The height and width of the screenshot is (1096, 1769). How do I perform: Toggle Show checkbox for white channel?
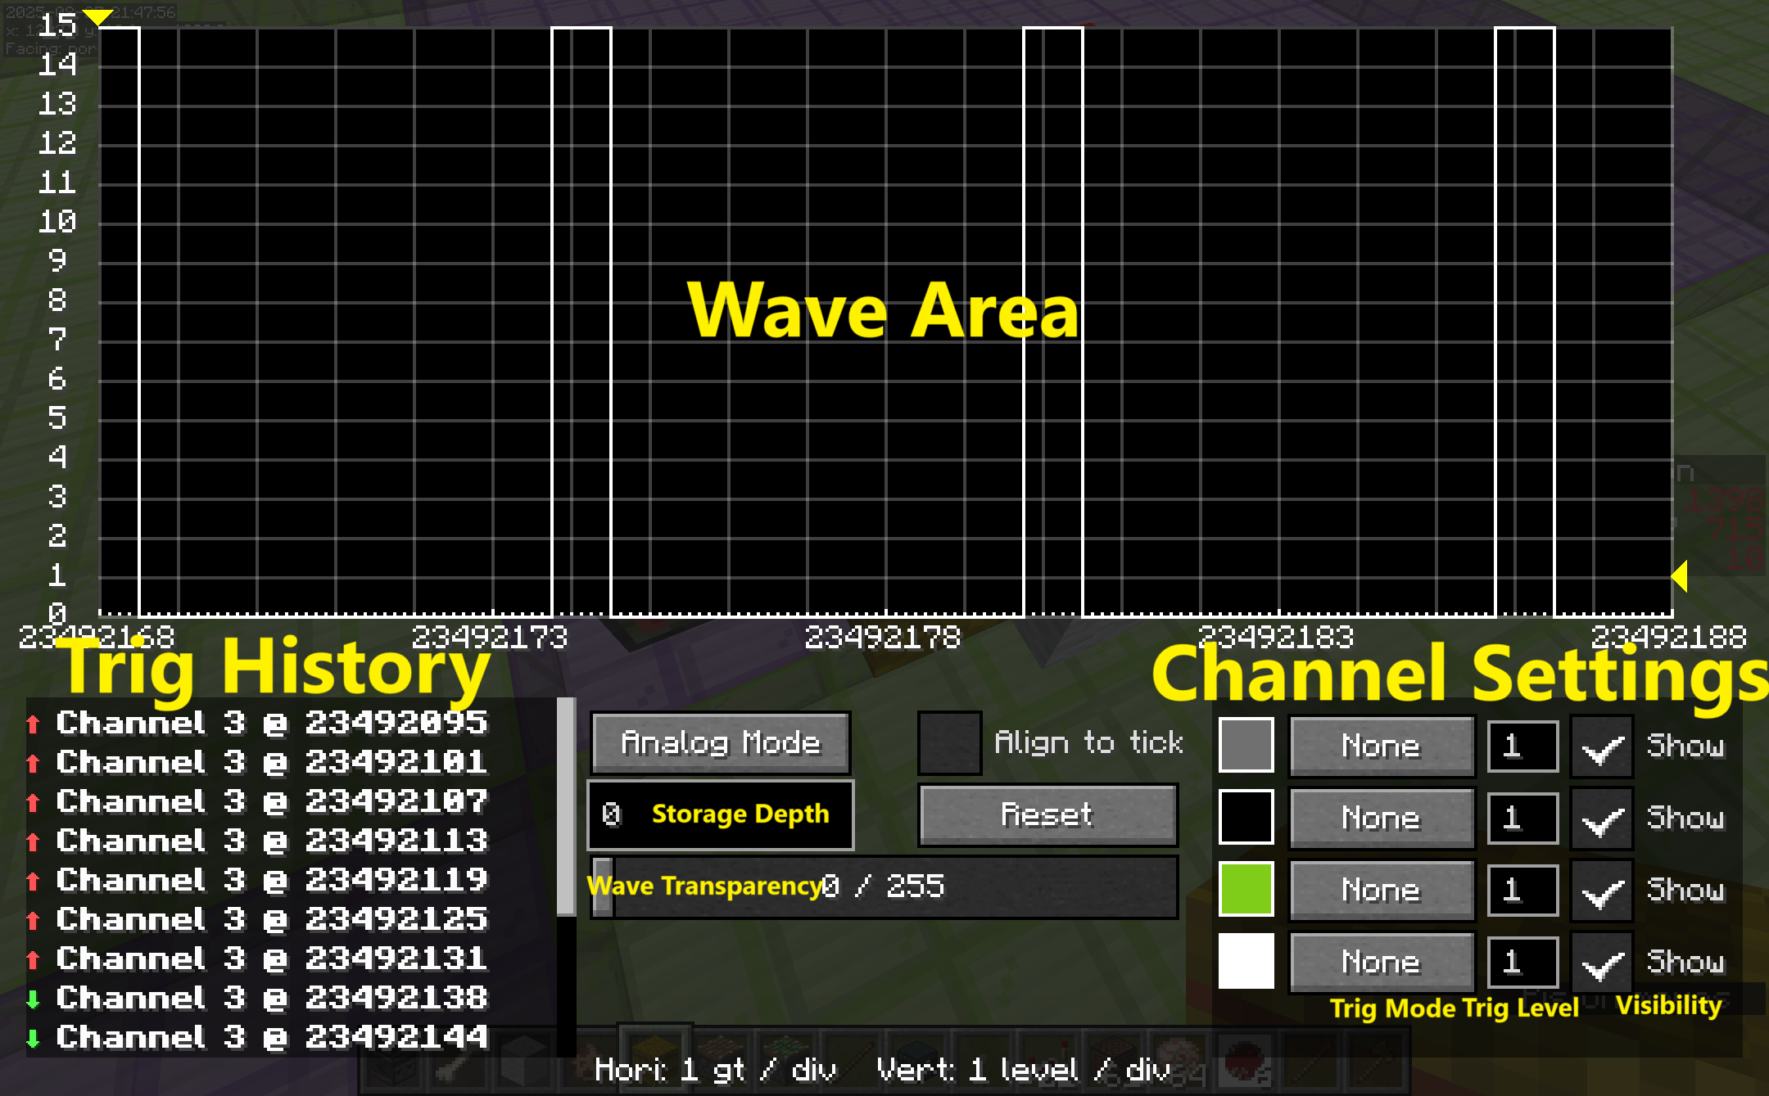1601,962
